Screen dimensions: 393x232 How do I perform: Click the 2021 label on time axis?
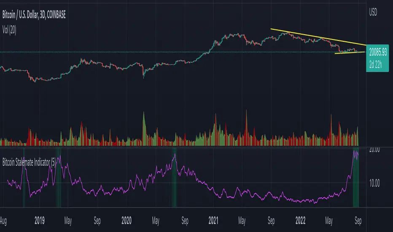point(213,221)
